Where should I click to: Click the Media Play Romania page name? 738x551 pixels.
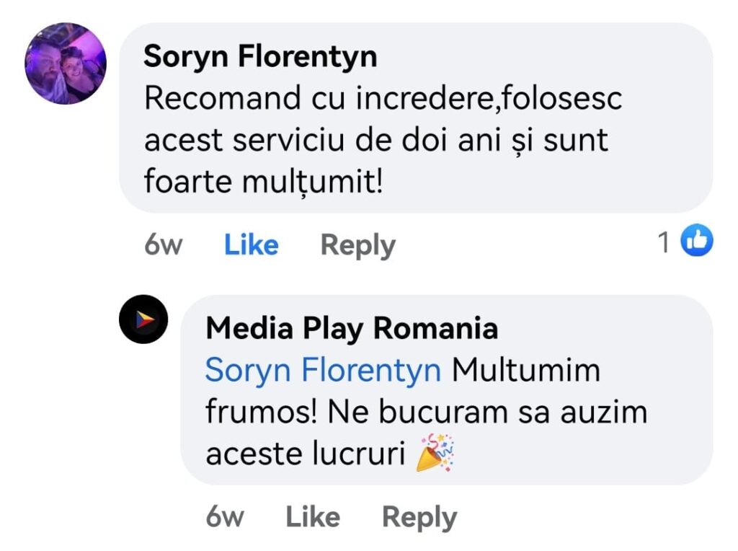(352, 329)
